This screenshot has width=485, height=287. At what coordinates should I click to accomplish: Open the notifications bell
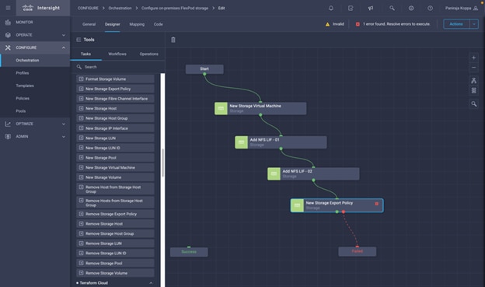click(x=331, y=9)
